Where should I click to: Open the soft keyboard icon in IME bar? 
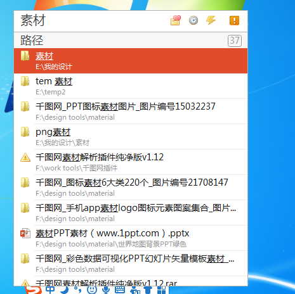point(120,290)
